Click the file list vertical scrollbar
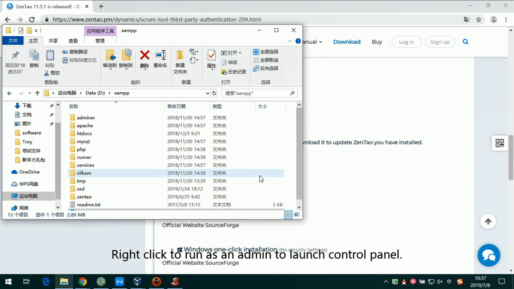Viewport: 514px width, 289px height. (x=299, y=154)
